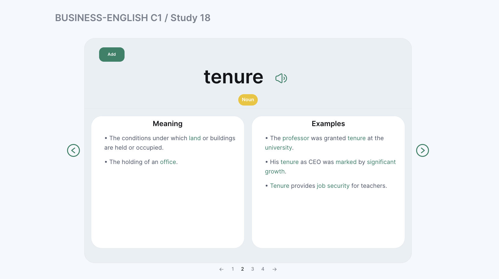Click the 'marked' word link

tap(346, 162)
